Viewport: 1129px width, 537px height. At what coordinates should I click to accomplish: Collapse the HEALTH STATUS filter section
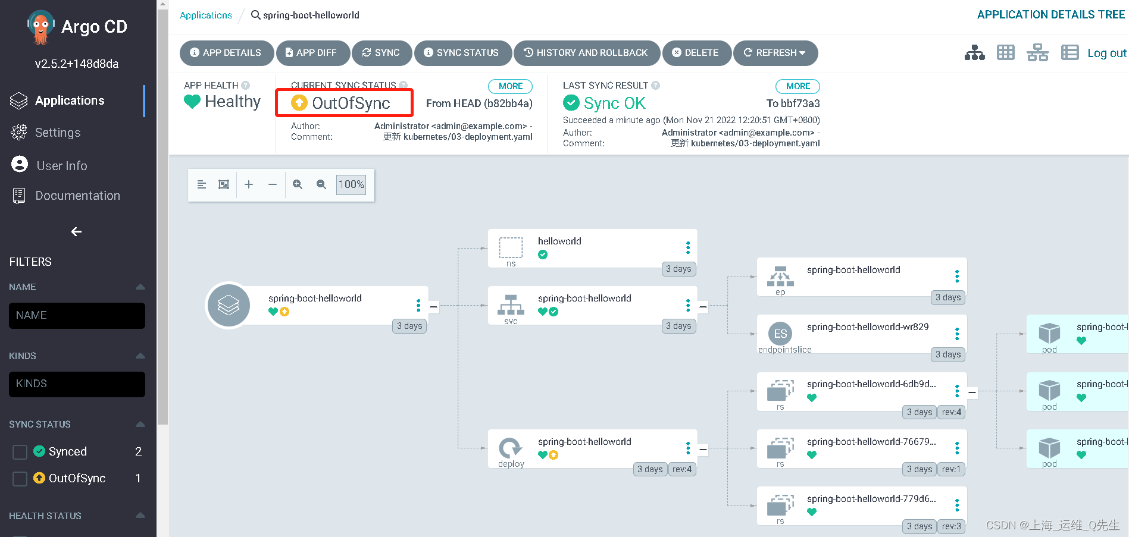point(140,516)
